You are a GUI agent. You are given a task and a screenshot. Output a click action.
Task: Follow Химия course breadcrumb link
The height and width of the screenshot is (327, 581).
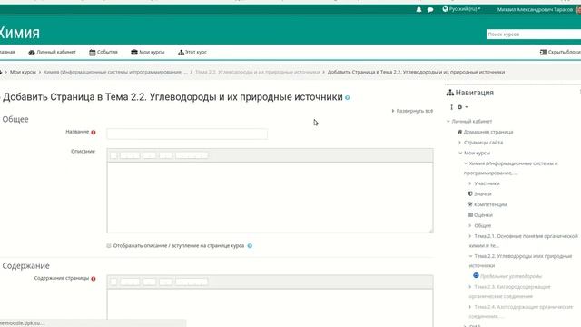[115, 72]
